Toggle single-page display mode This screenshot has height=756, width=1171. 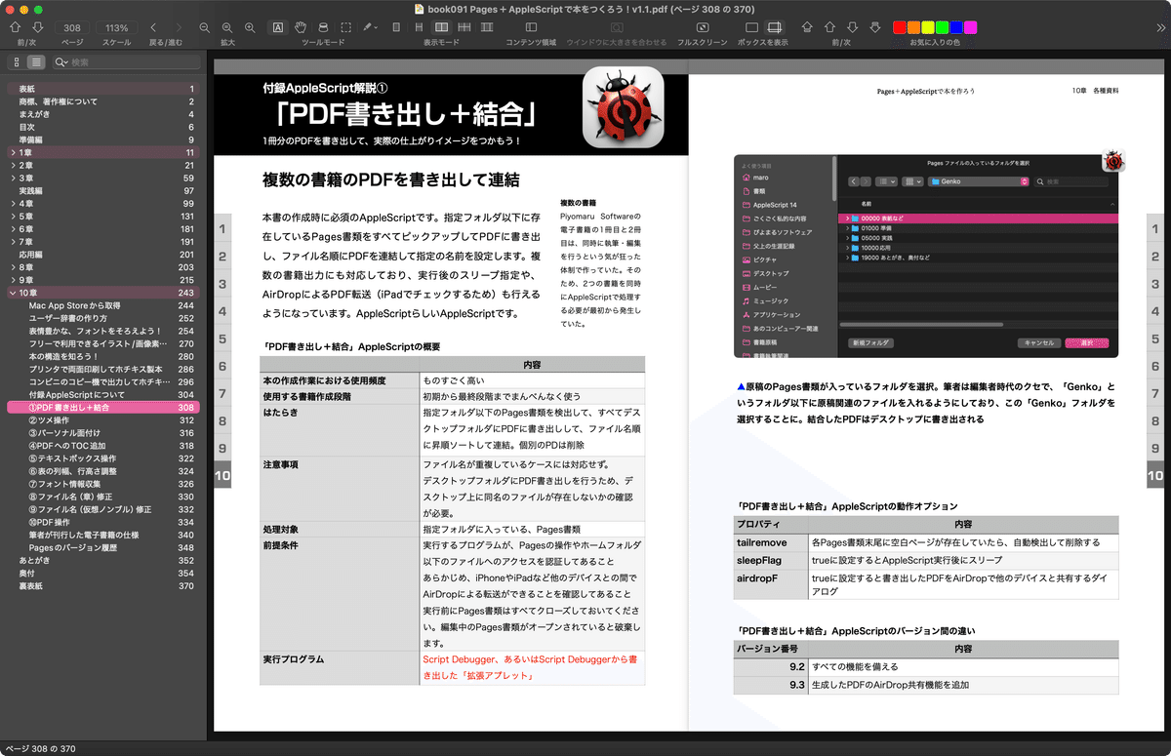[x=394, y=27]
